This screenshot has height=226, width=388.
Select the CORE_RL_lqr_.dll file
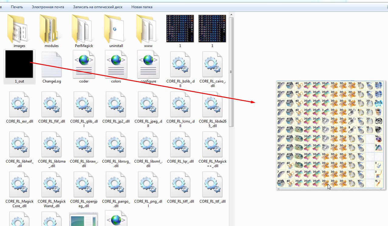coord(180,147)
